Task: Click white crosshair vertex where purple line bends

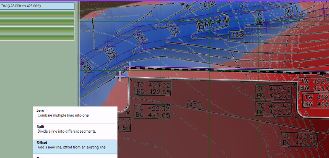Action: 129,67
